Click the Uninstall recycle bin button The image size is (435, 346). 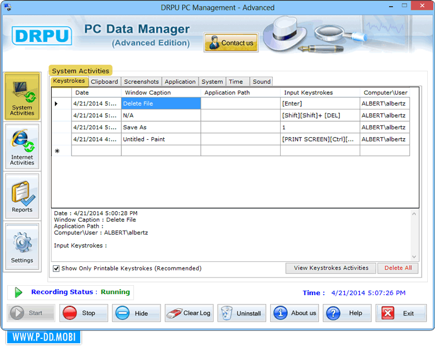click(x=242, y=313)
